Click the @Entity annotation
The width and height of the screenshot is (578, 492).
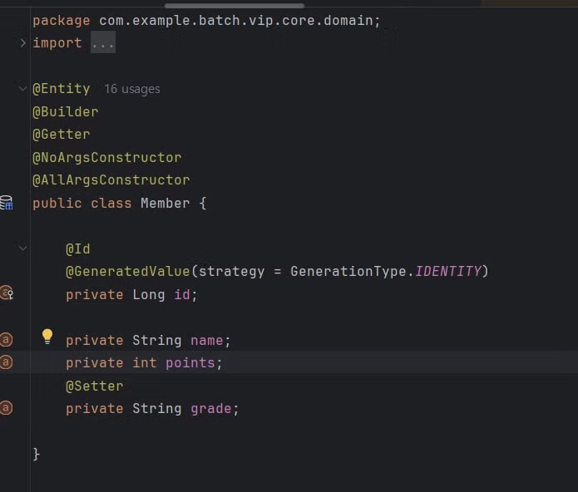[62, 89]
